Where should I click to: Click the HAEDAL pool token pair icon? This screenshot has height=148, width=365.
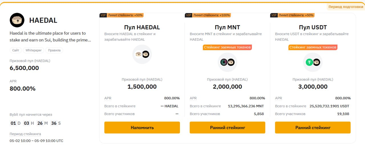tap(142, 54)
